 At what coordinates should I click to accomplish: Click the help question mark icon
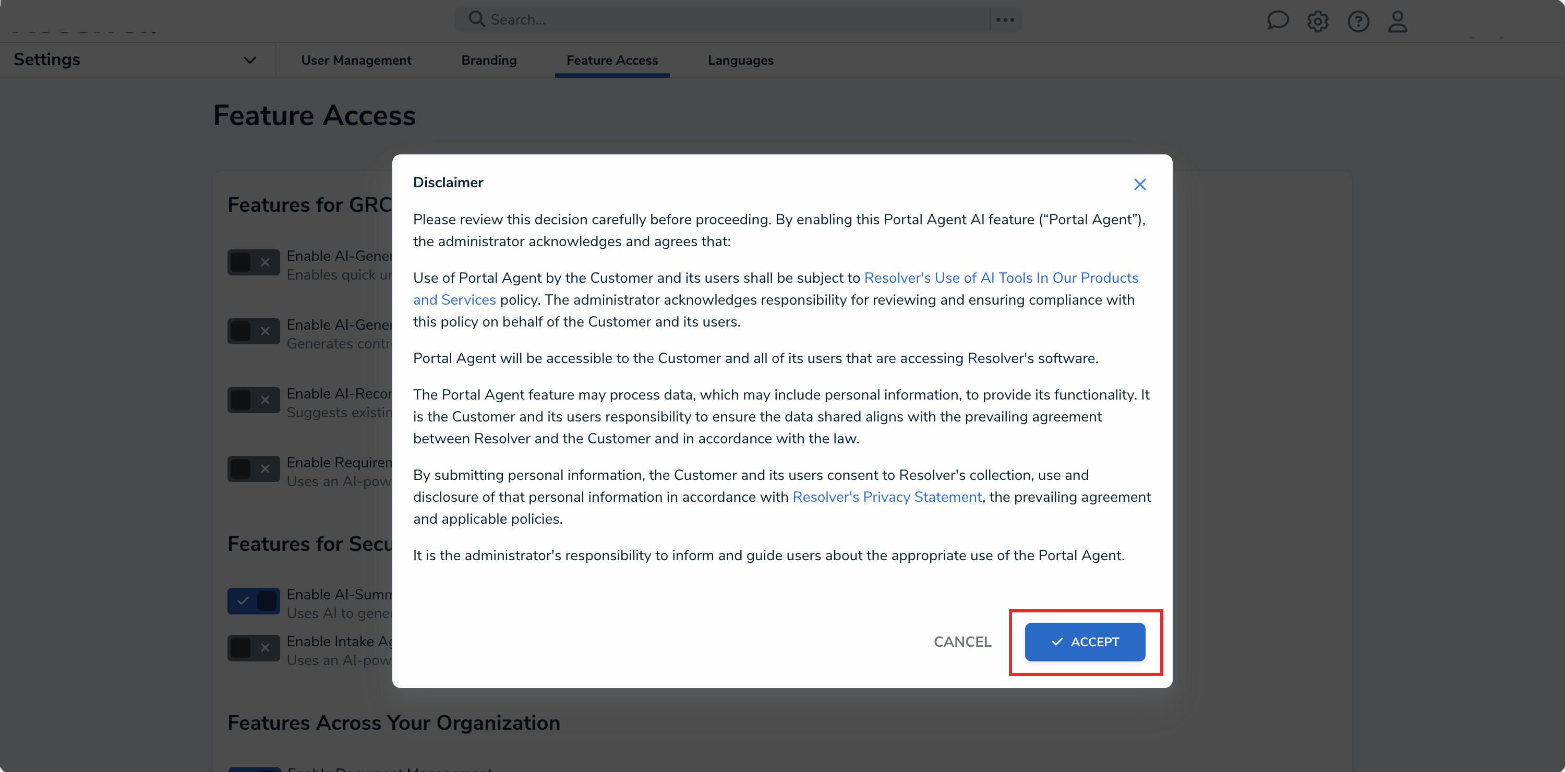click(x=1358, y=22)
